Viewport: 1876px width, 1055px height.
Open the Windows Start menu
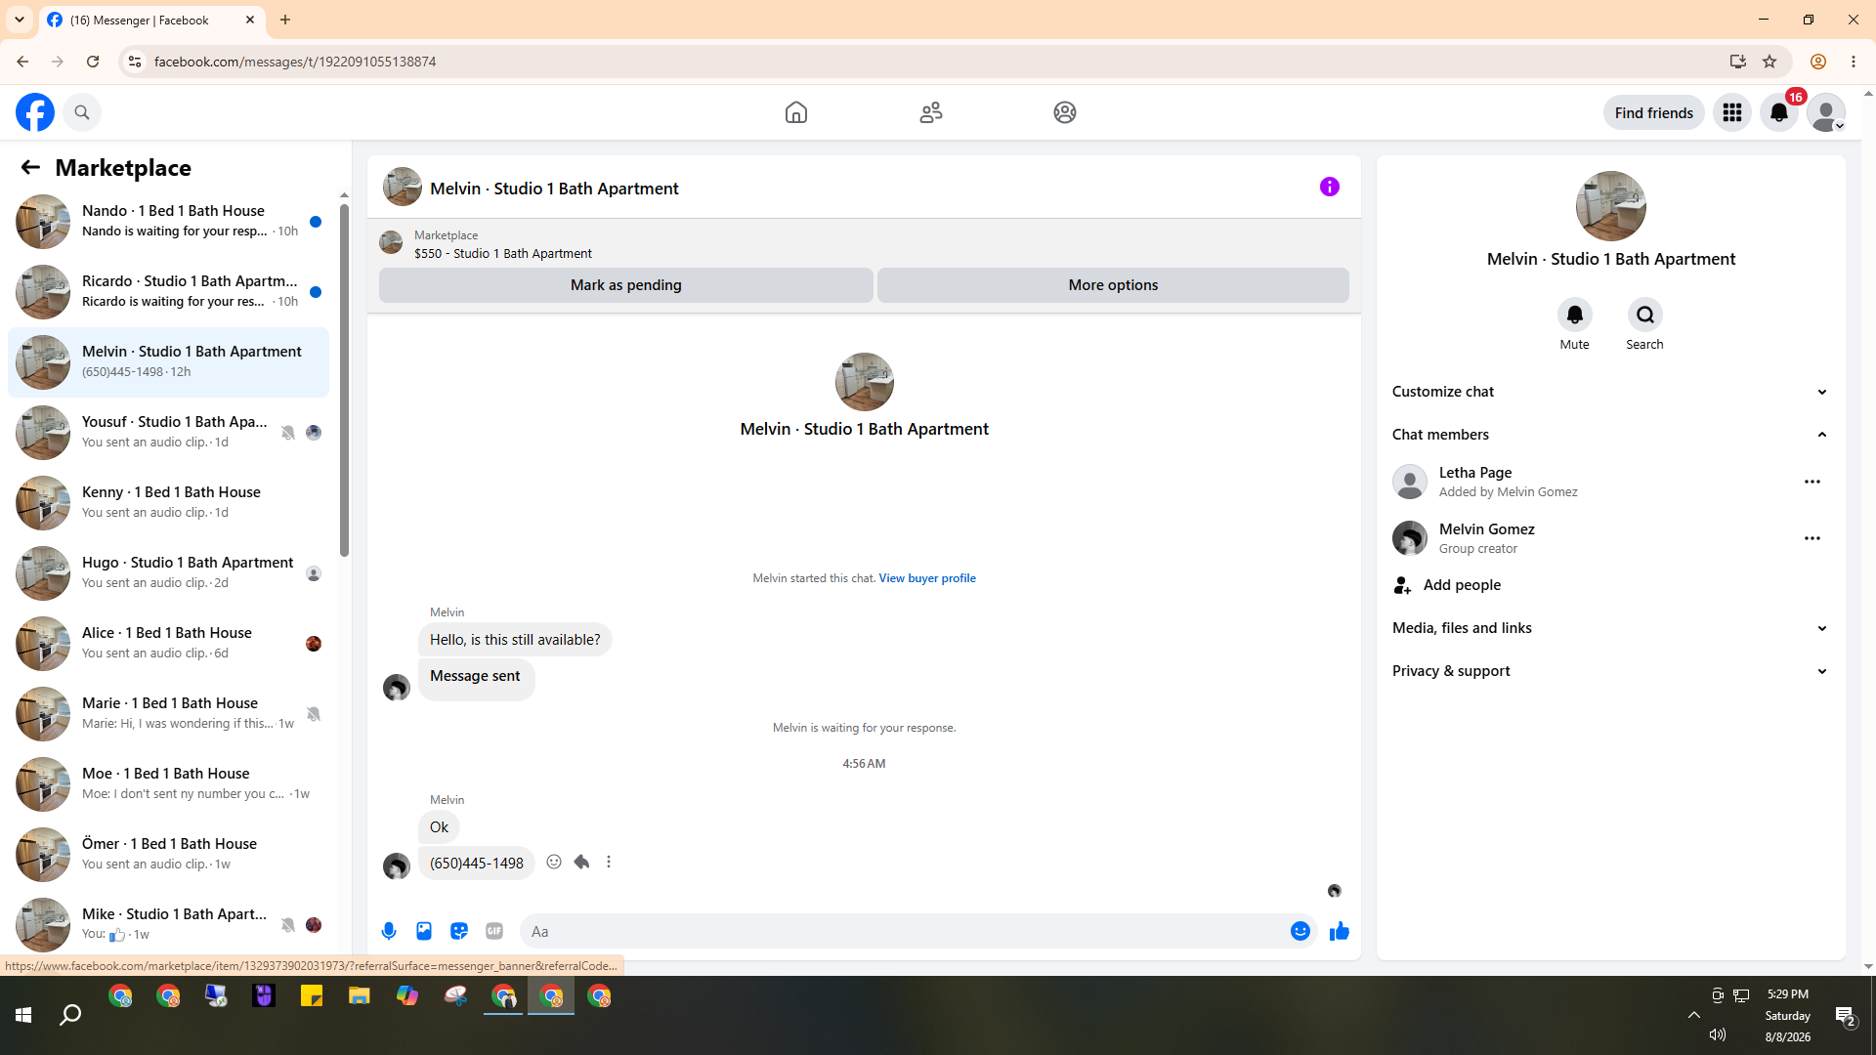(23, 1016)
